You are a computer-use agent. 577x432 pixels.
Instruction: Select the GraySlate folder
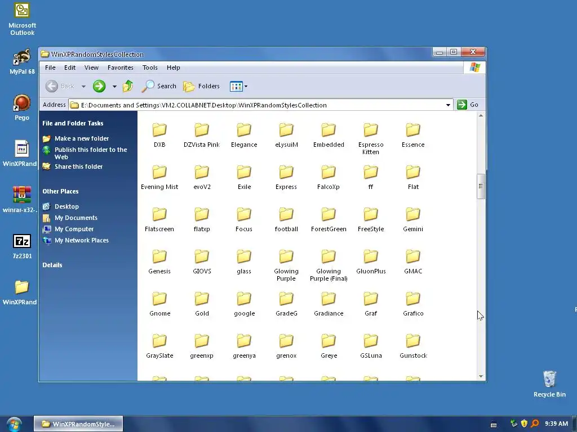(159, 346)
